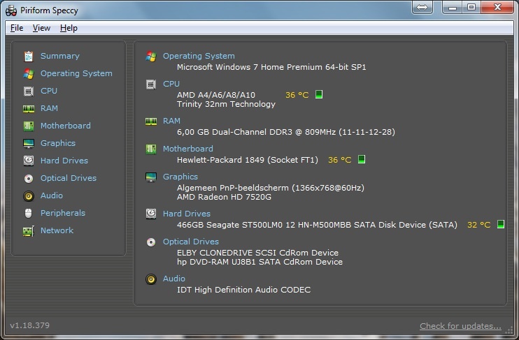Click Operating System heading link in summary
The width and height of the screenshot is (519, 340).
point(199,56)
